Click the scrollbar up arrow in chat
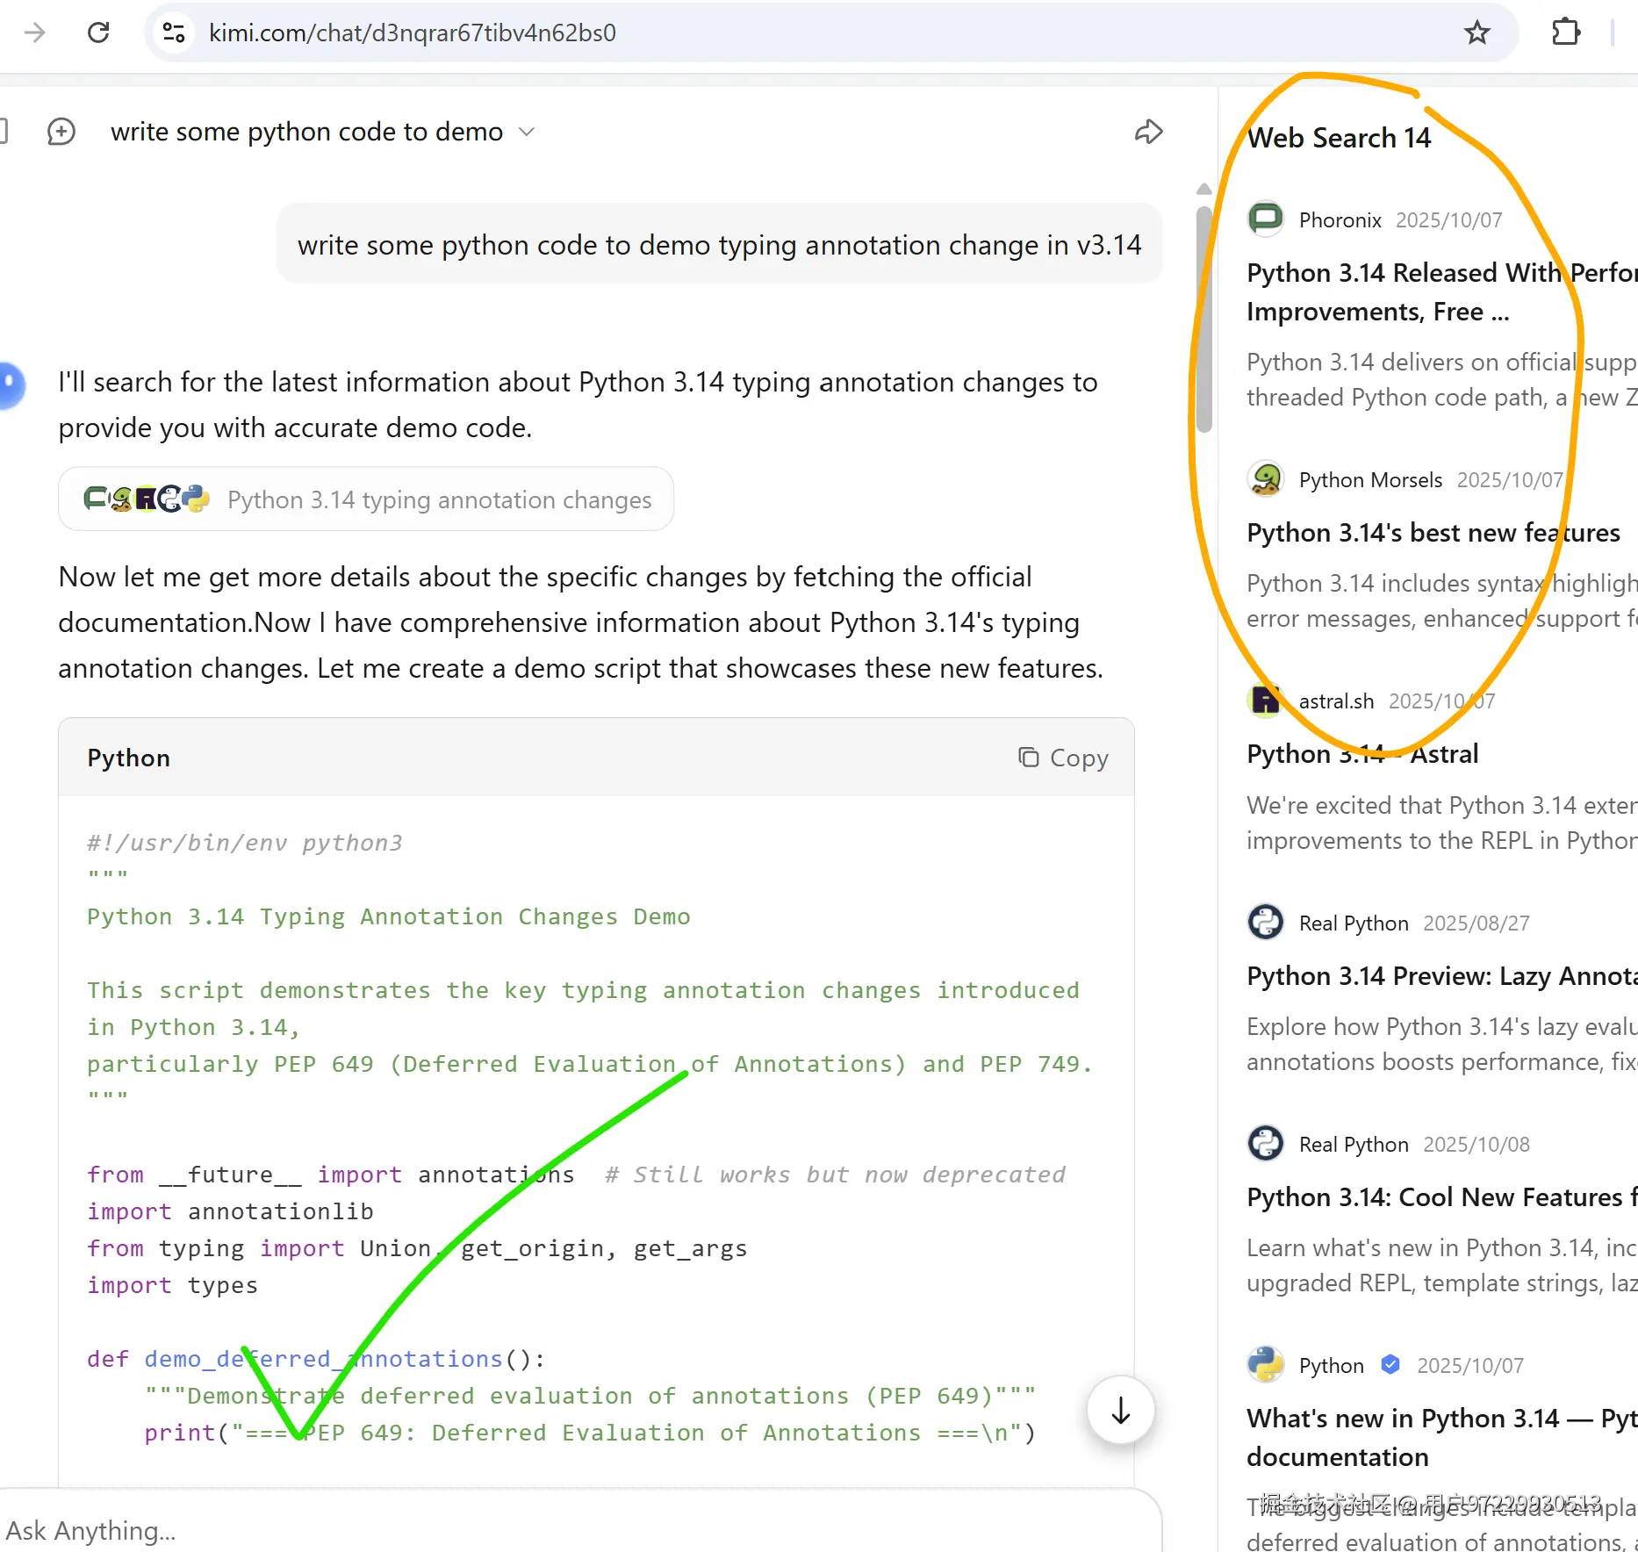The height and width of the screenshot is (1552, 1638). [1204, 189]
